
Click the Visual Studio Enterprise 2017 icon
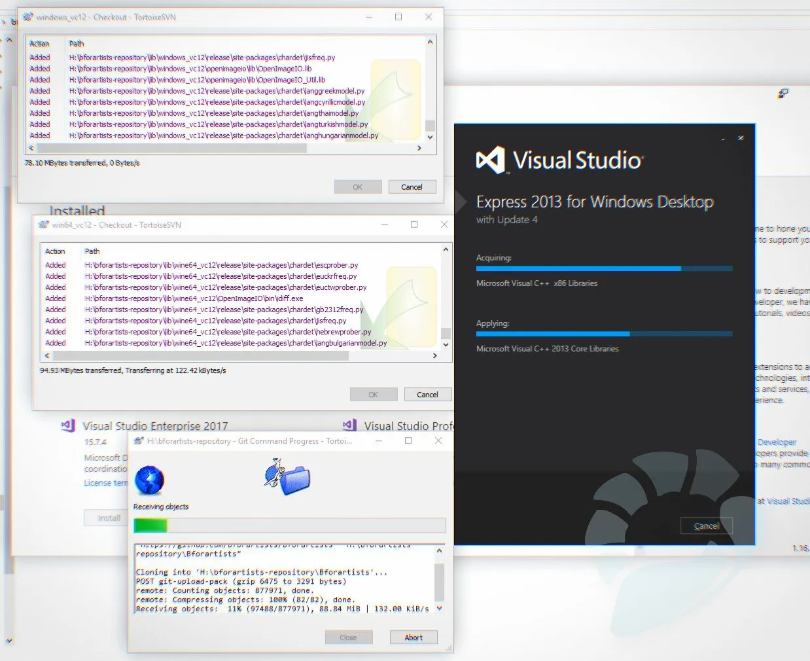(x=68, y=425)
